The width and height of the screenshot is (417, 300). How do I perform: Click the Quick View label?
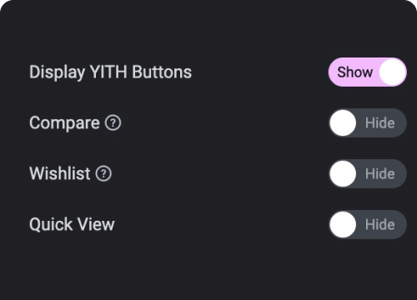click(72, 224)
